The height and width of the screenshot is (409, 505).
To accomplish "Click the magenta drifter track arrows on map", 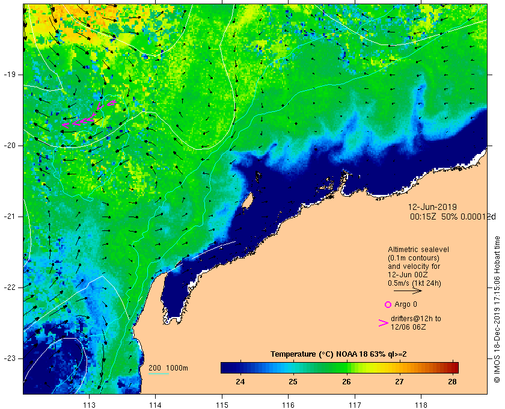I will click(x=89, y=114).
